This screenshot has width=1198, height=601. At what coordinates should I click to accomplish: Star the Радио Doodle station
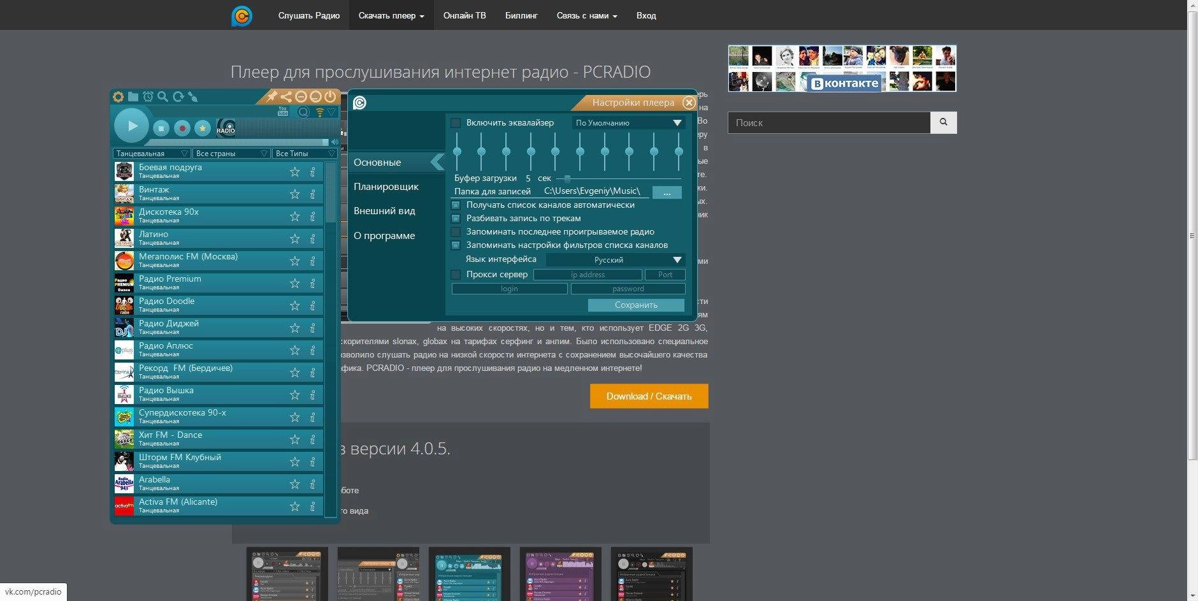point(294,305)
